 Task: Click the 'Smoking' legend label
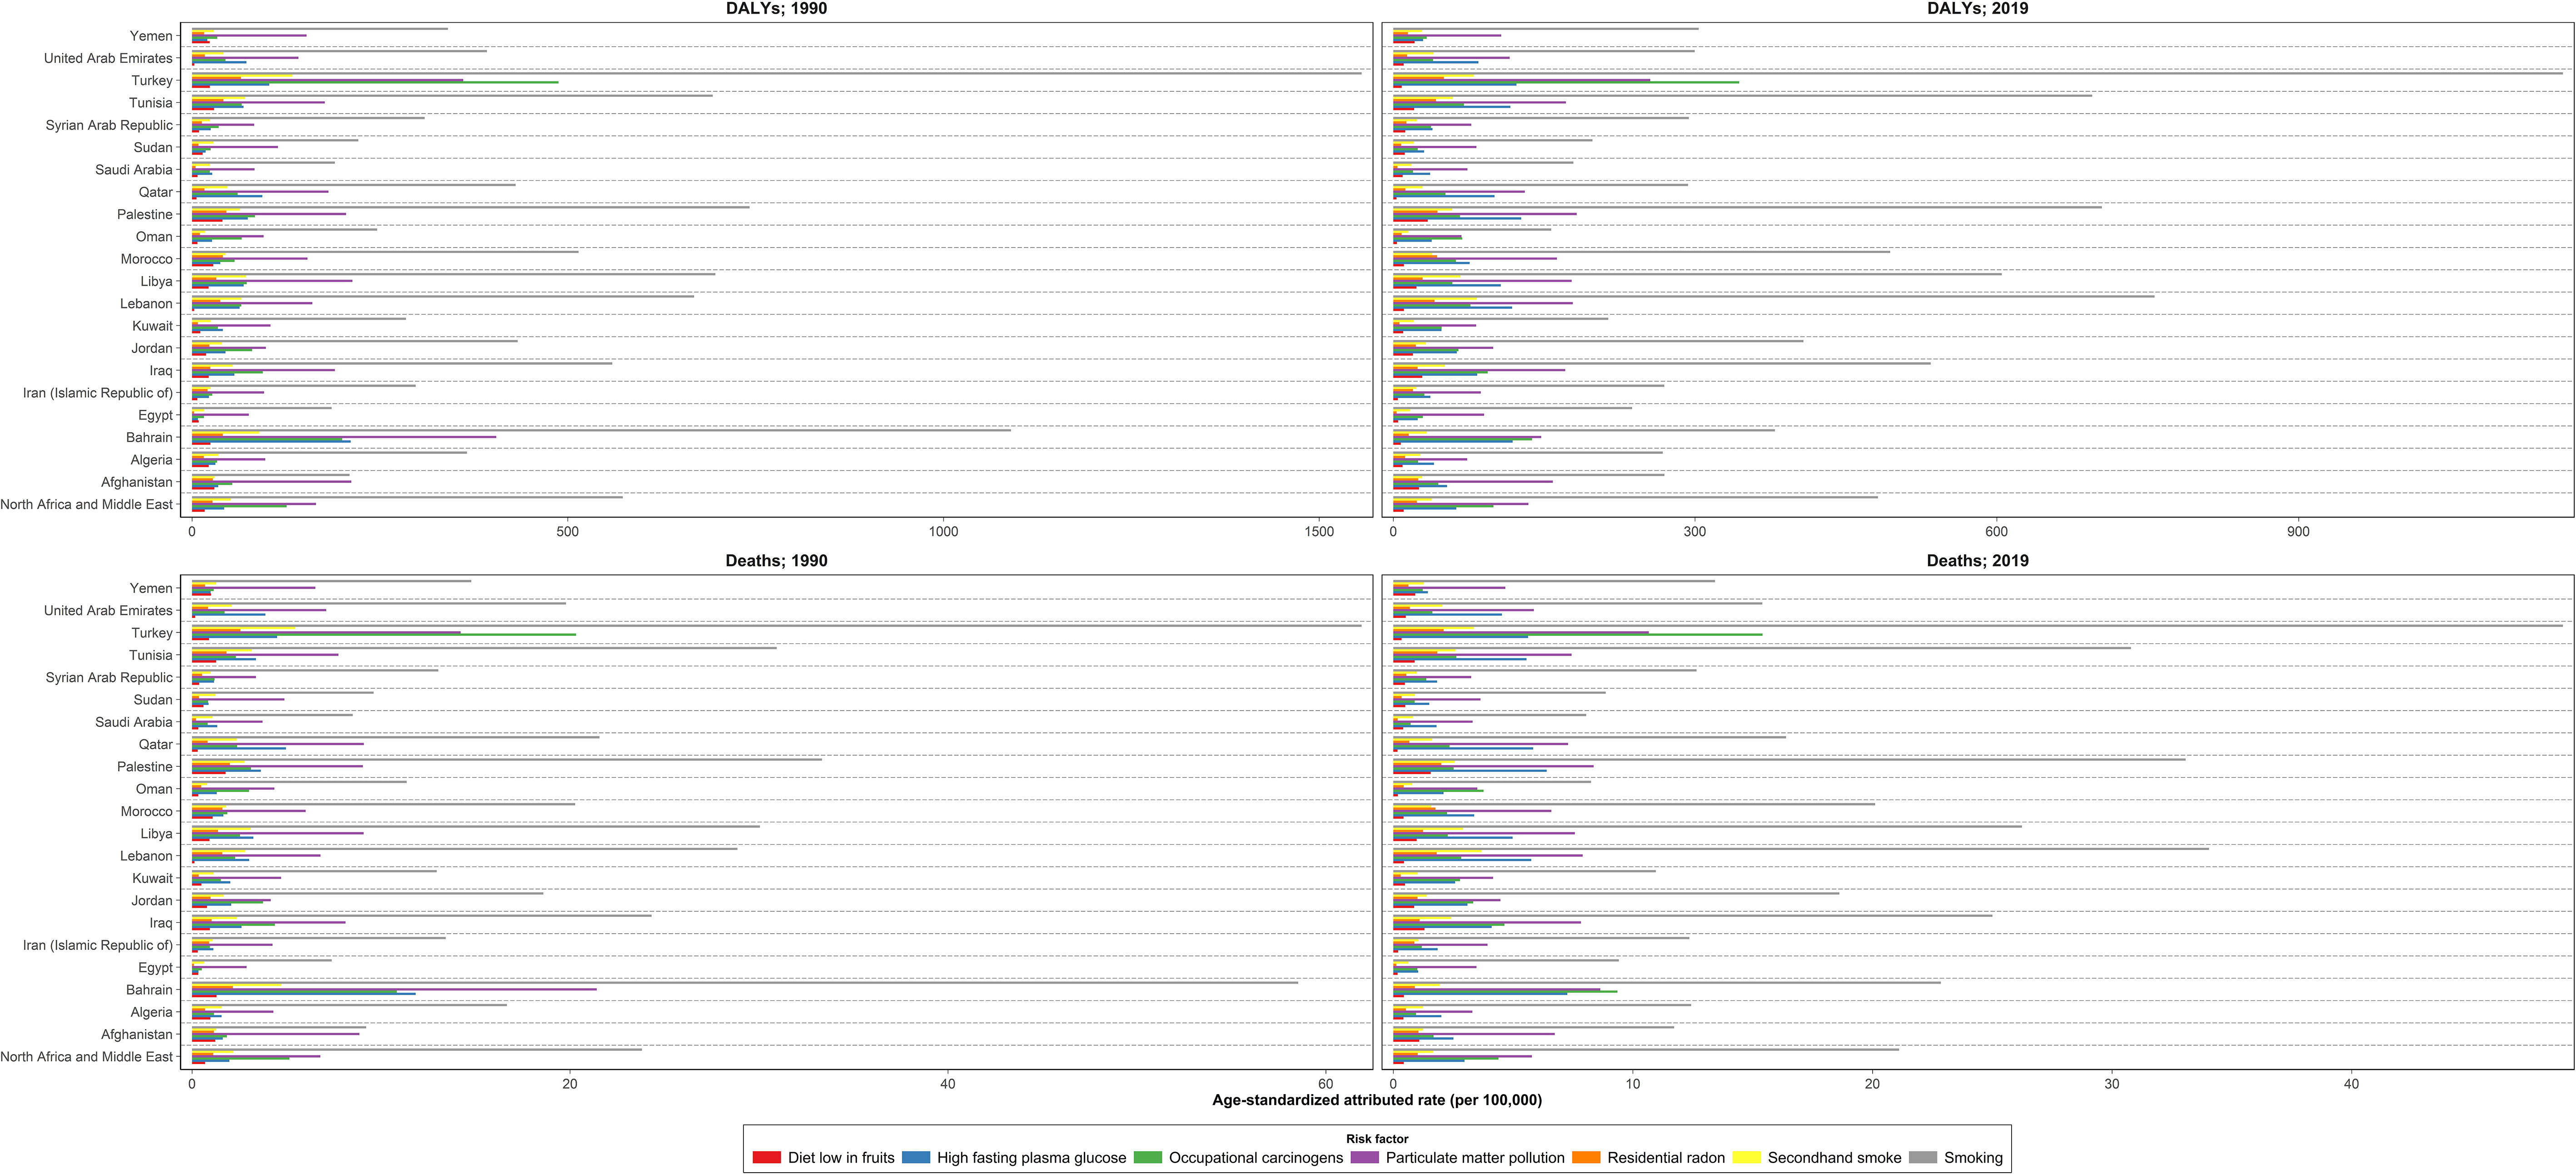1973,1158
